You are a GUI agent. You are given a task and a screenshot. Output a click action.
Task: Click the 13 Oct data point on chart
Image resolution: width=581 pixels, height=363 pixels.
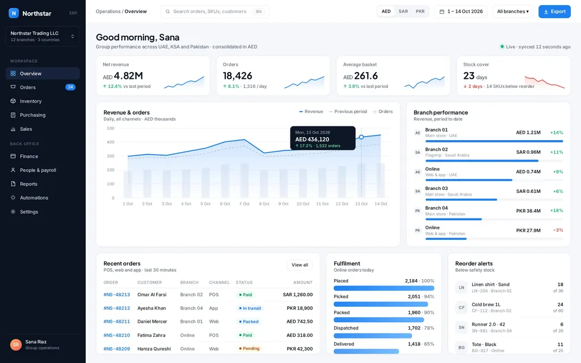(361, 137)
